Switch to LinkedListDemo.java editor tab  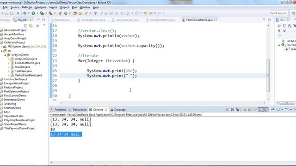[160, 20]
